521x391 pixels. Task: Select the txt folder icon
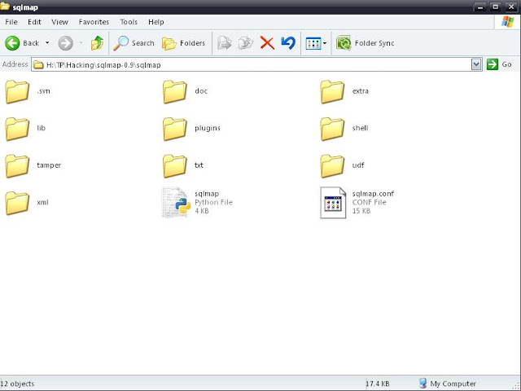(175, 166)
